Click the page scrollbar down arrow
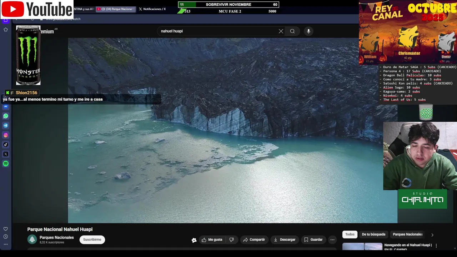This screenshot has width=457, height=257. coord(455,248)
